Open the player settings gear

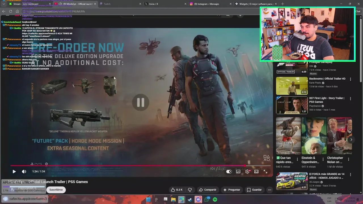click(x=247, y=171)
